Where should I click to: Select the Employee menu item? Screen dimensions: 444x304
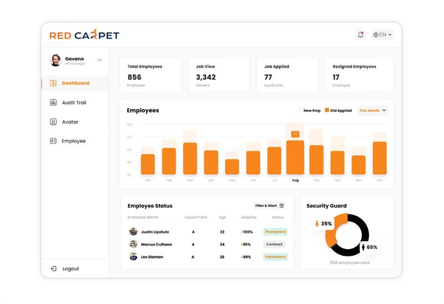tap(74, 141)
